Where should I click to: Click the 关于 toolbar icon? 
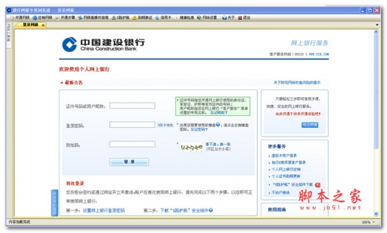(x=224, y=18)
